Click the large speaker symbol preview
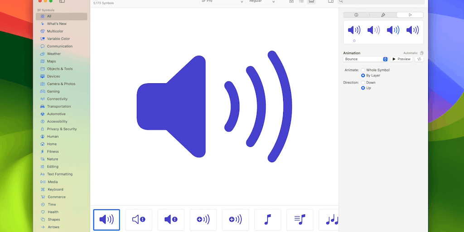464x232 pixels. coord(214,106)
